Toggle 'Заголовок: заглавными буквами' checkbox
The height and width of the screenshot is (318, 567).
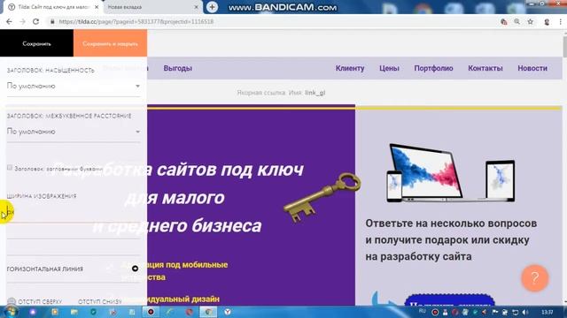[10, 168]
